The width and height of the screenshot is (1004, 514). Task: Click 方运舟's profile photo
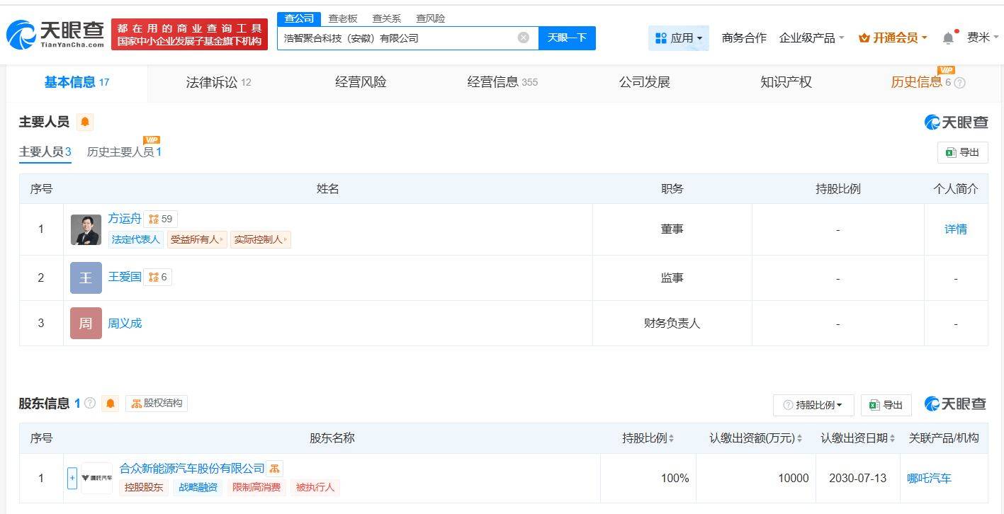coord(86,229)
